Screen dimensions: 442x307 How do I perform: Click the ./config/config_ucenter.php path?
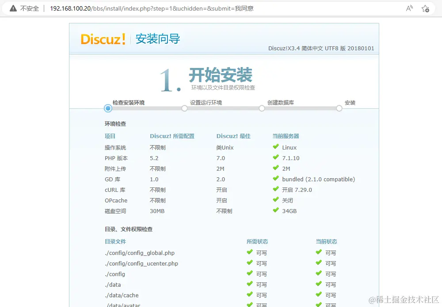pyautogui.click(x=141, y=264)
